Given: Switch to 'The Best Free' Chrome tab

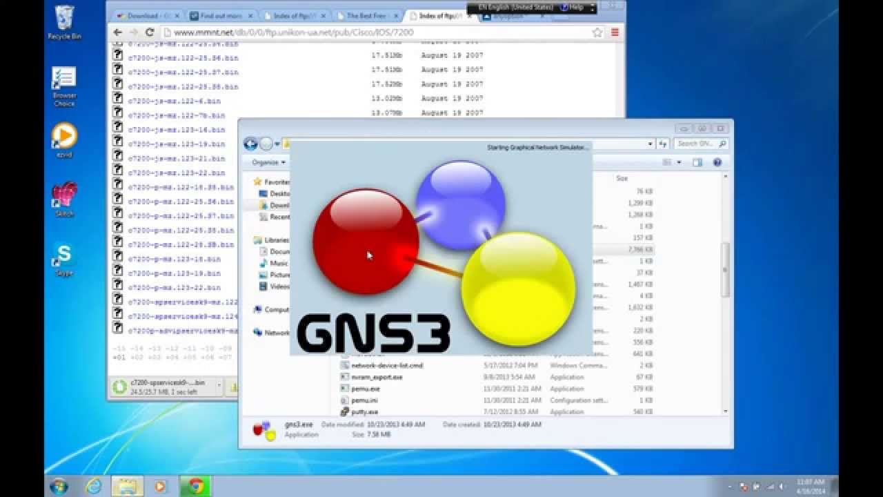Looking at the screenshot, I should pos(368,15).
